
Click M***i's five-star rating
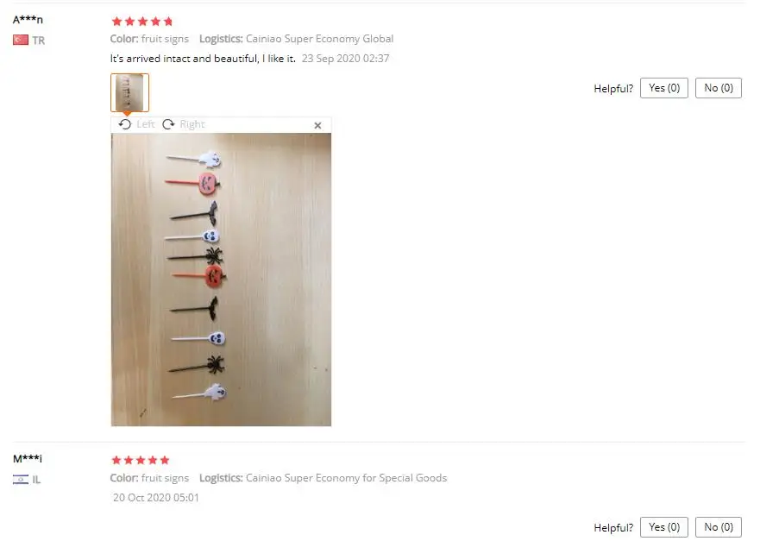point(141,460)
